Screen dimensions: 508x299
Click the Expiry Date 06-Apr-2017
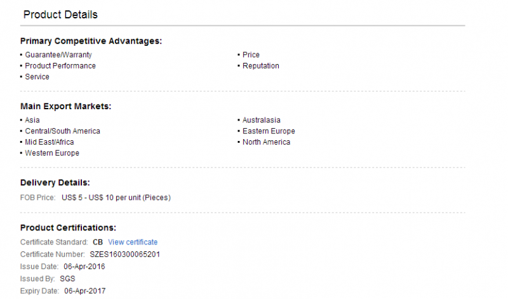coord(85,291)
